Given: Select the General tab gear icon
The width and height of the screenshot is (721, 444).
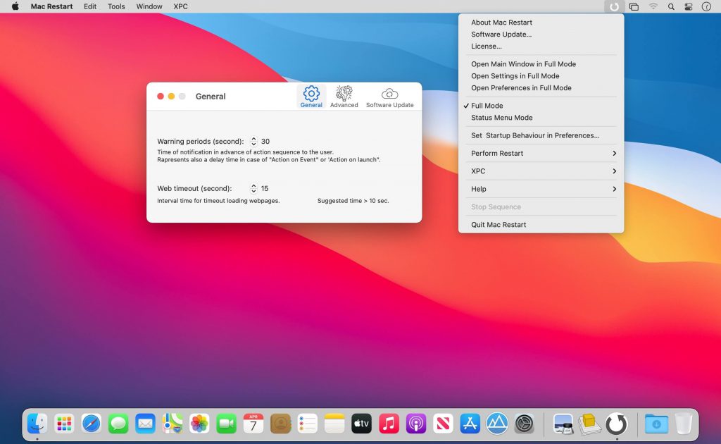Looking at the screenshot, I should coord(311,92).
